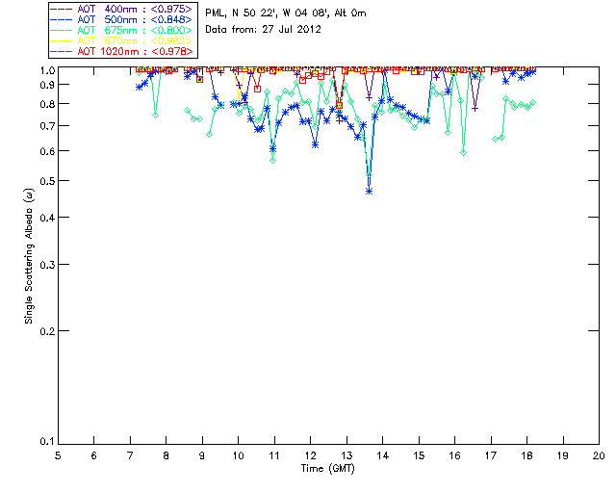Click the Time (GMT) axis label
This screenshot has height=493, width=616.
[328, 469]
